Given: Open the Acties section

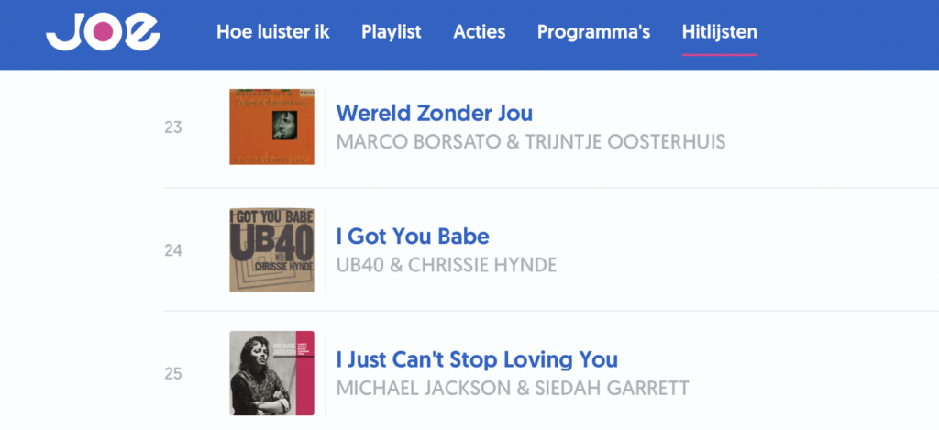Looking at the screenshot, I should click(x=479, y=32).
